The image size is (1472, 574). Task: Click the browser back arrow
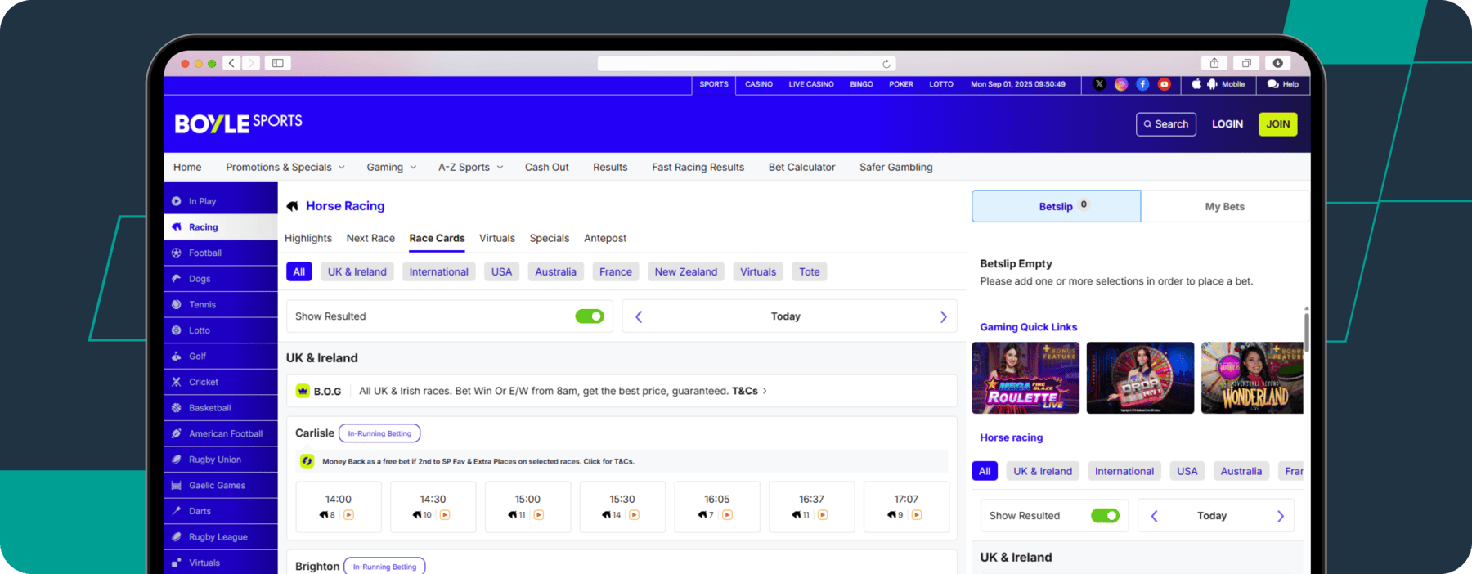point(231,63)
